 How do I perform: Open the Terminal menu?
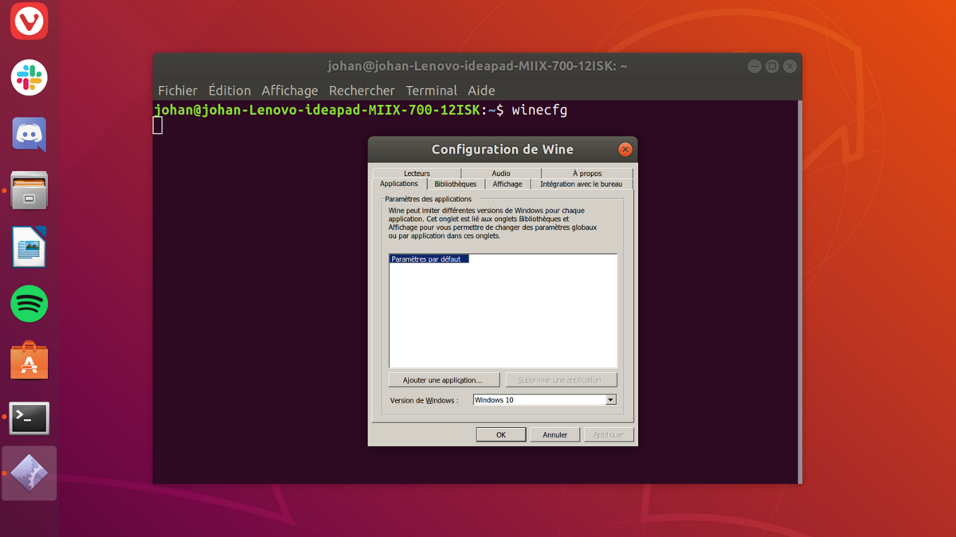pos(431,91)
